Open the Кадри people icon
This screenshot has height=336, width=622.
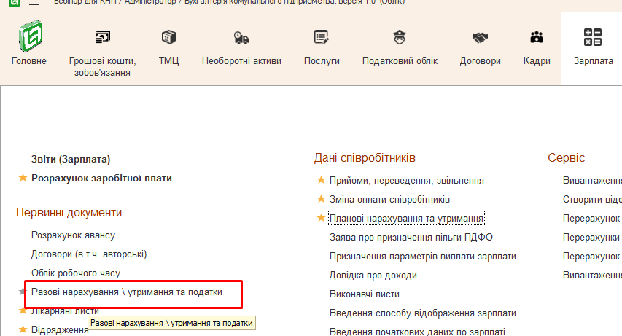[537, 36]
